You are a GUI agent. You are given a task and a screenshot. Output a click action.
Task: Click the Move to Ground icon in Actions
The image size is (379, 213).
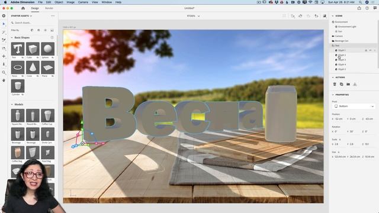(355, 84)
